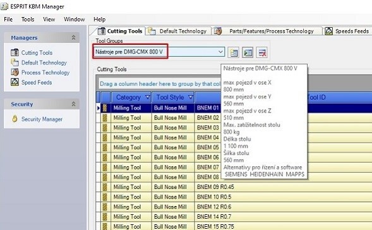This screenshot has width=372, height=230.
Task: Click the tool icon in the BNEM 09 R0.45 row
Action: point(105,187)
